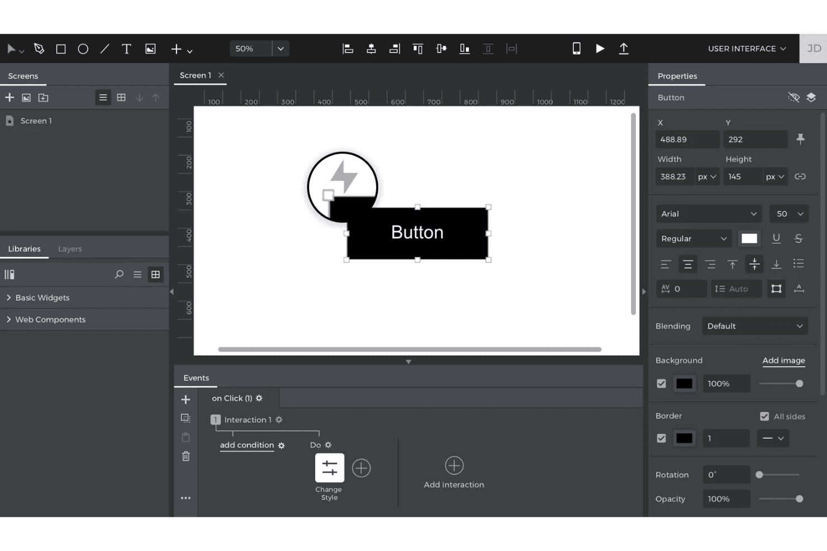Open the device emulation phone icon

click(x=577, y=49)
